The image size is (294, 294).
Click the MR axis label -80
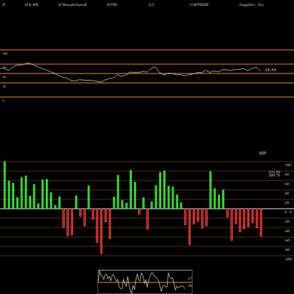pos(287,250)
